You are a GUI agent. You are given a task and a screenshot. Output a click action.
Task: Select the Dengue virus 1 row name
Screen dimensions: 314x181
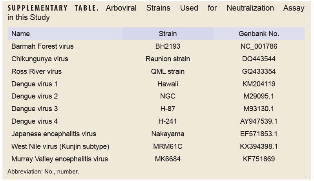[35, 84]
